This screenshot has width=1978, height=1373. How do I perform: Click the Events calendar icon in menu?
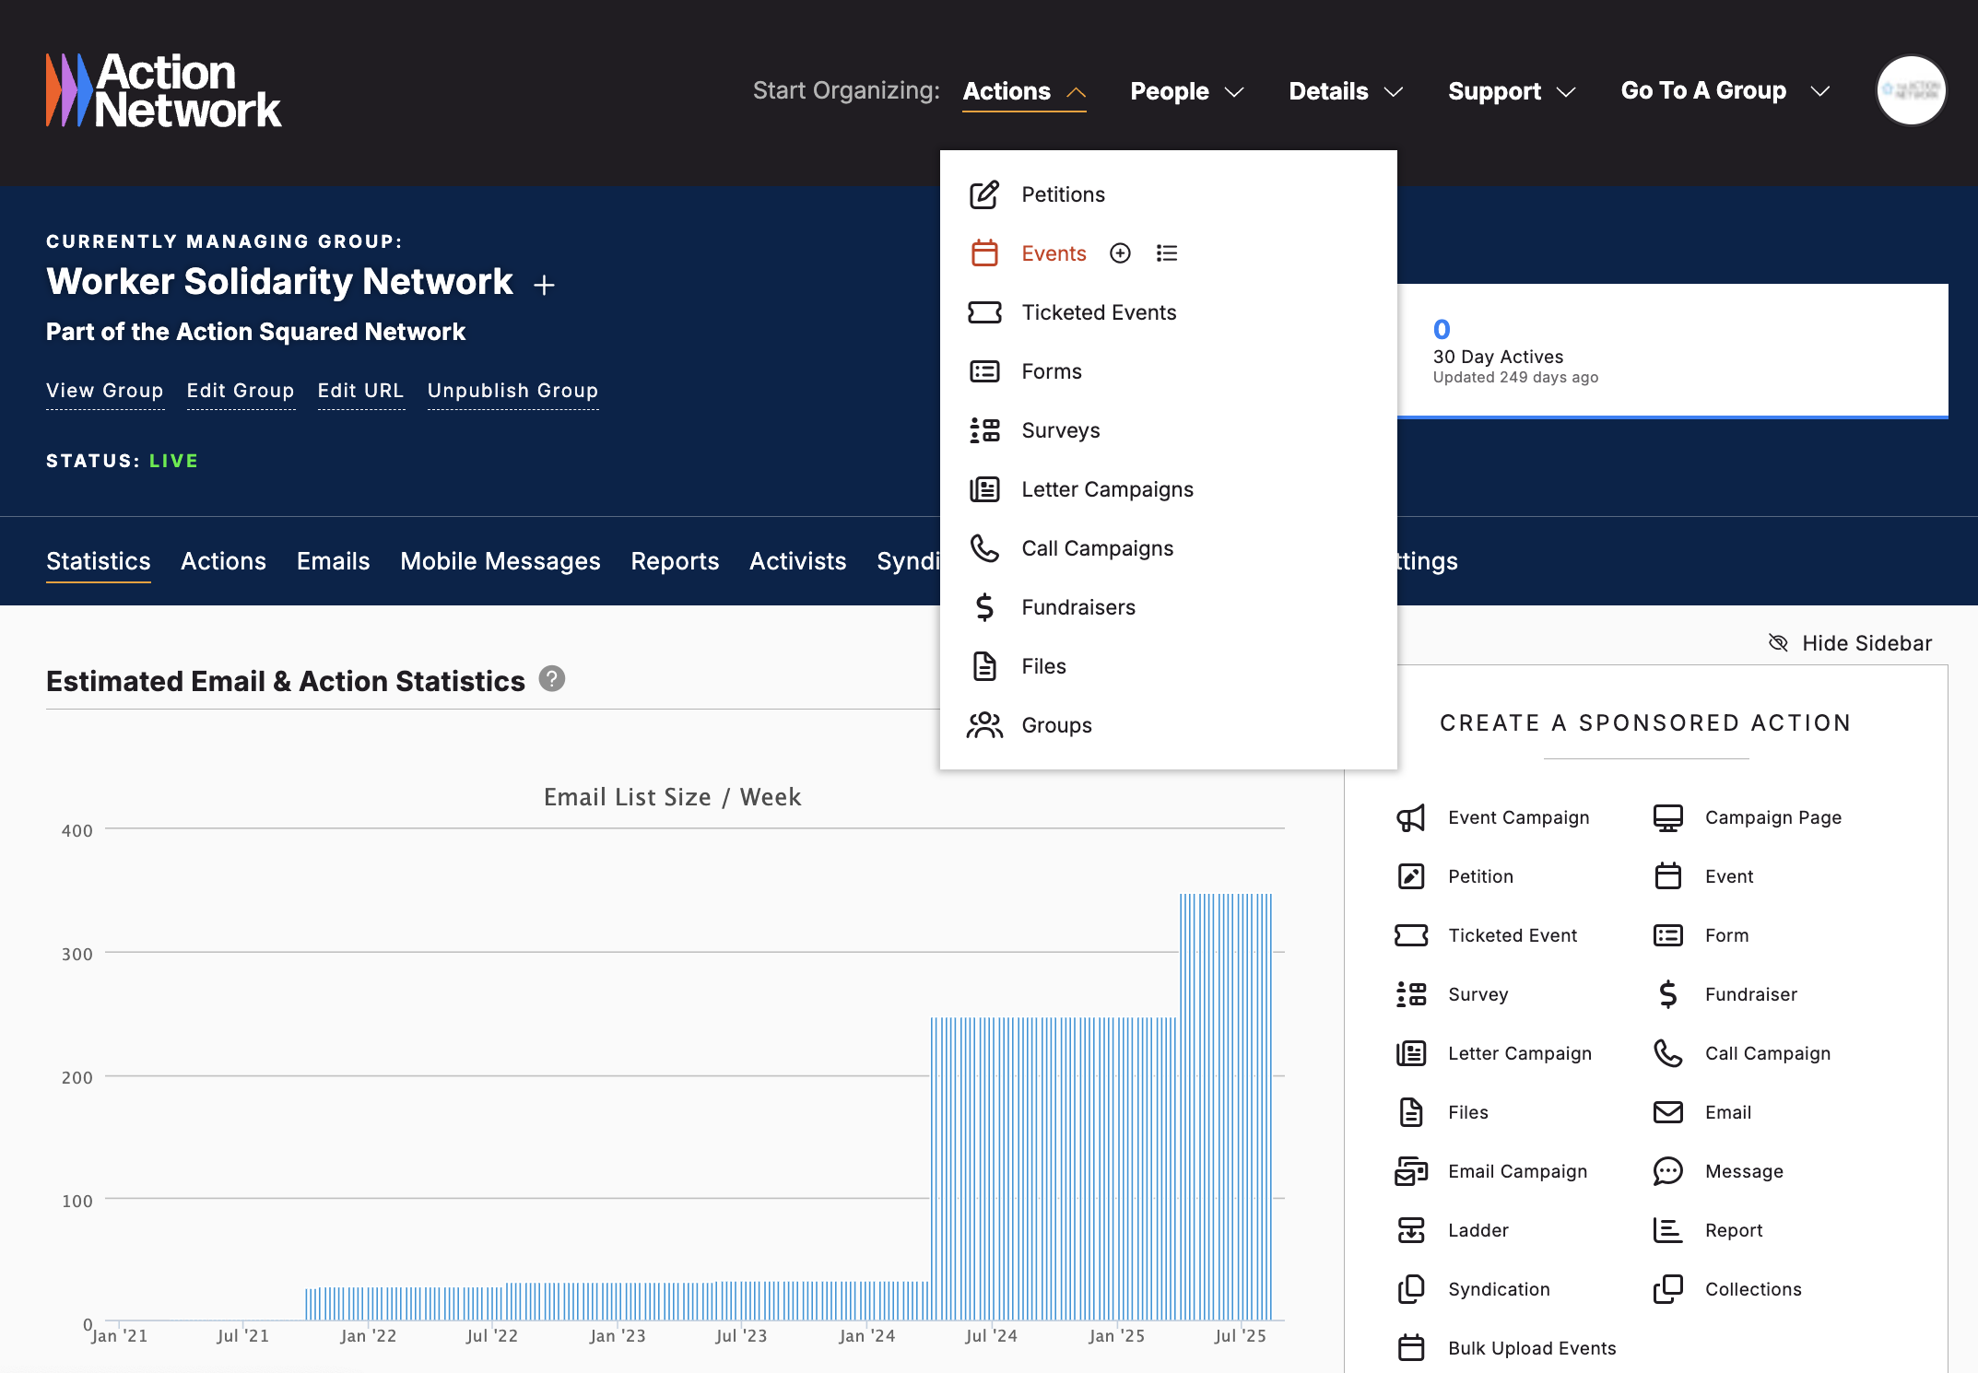984,252
